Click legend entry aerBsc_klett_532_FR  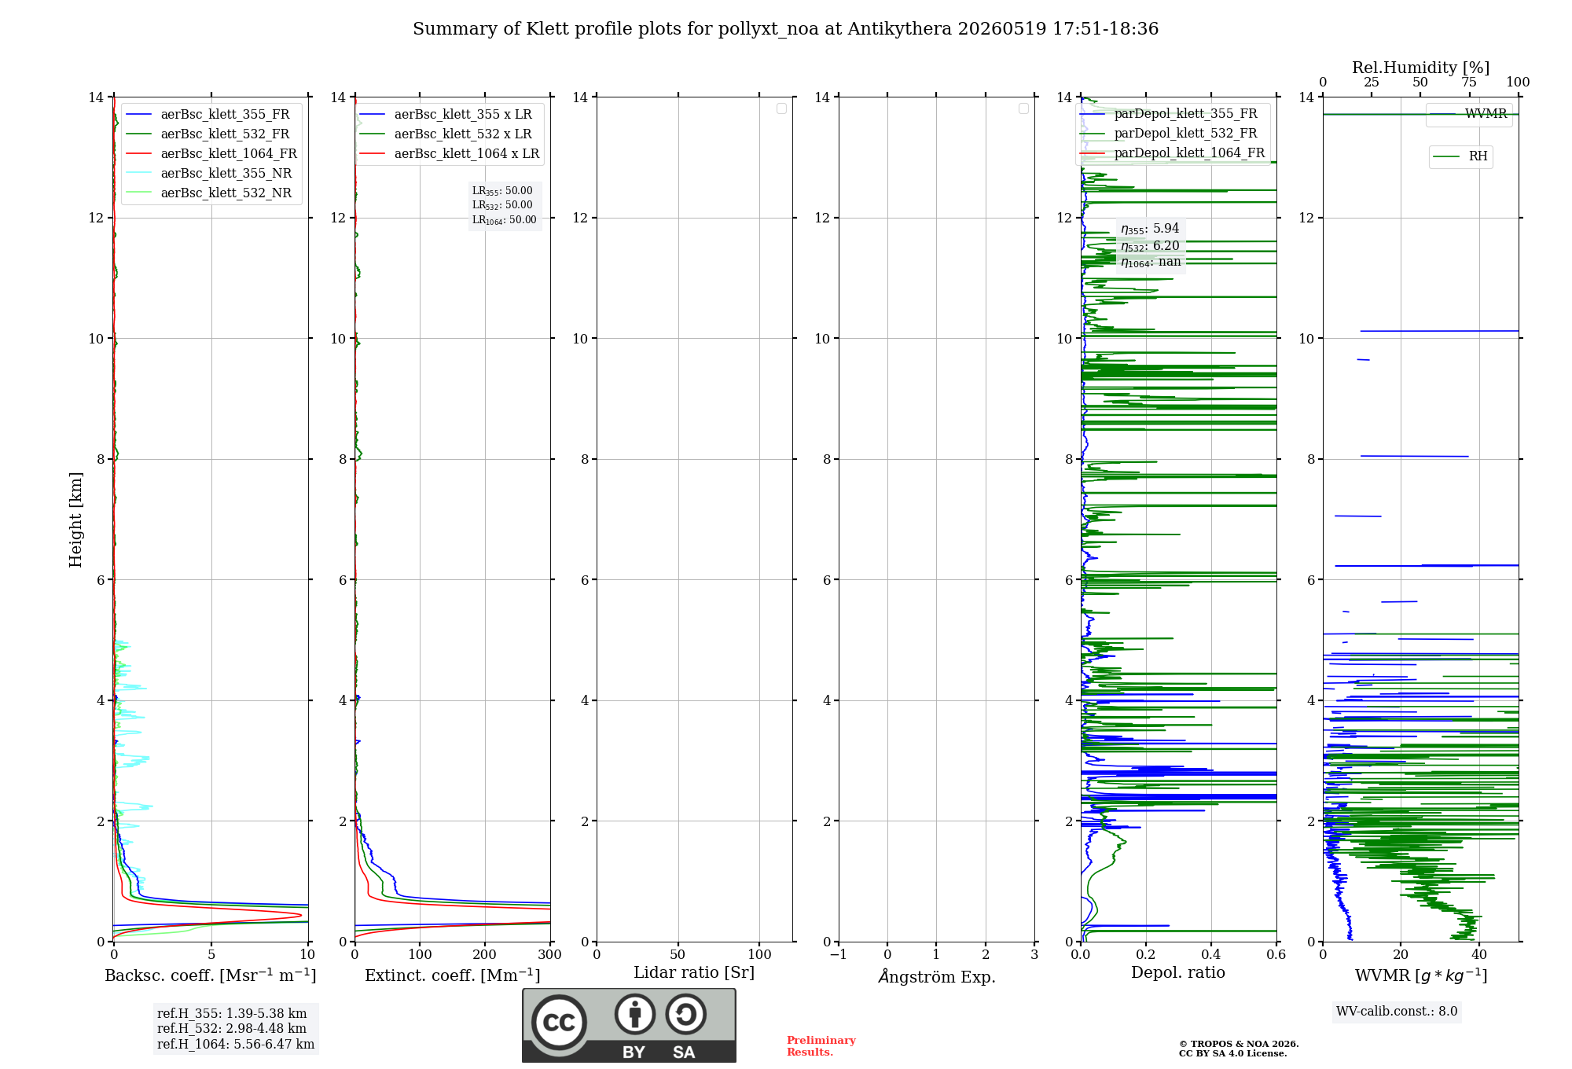click(x=225, y=134)
